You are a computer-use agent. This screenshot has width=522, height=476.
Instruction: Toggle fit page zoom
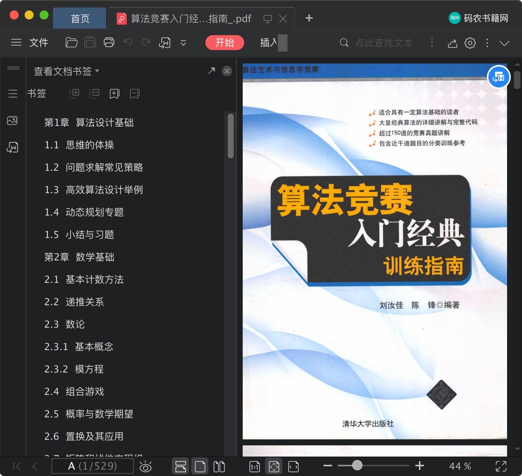pos(274,466)
